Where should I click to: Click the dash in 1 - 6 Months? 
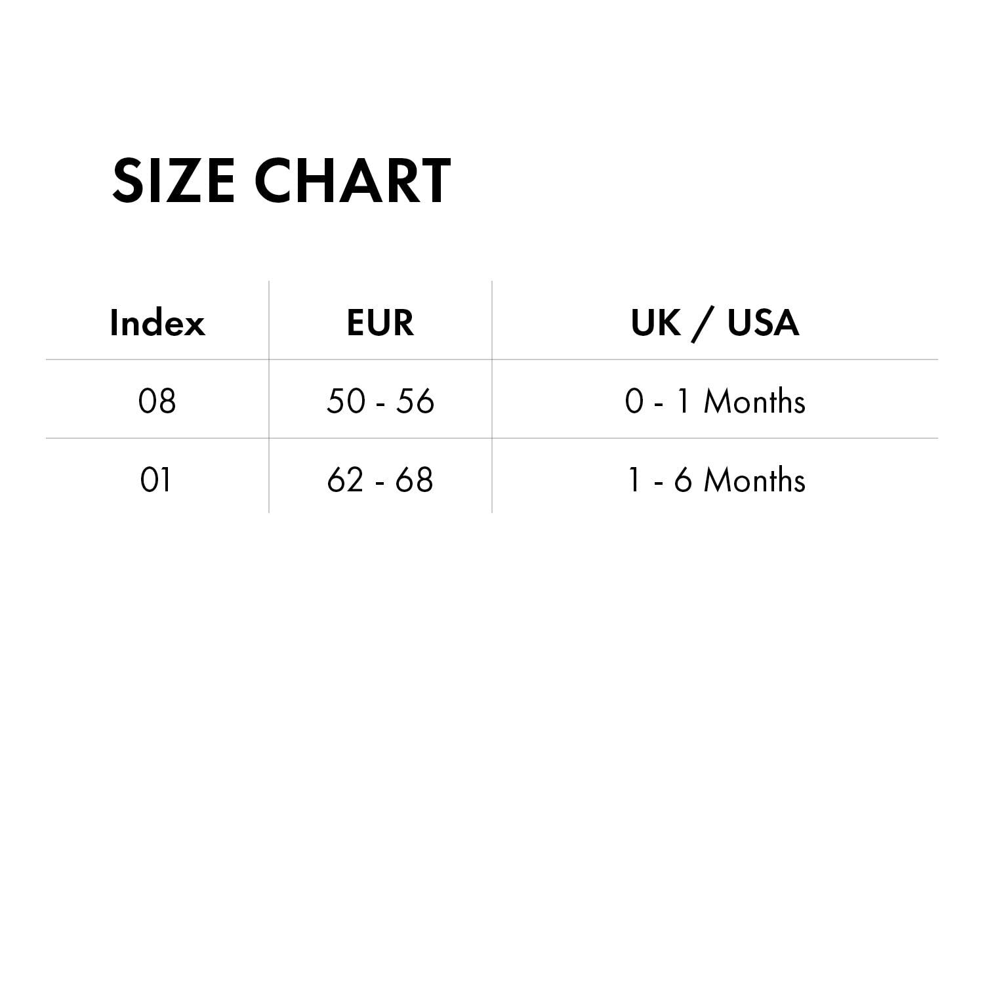(659, 482)
